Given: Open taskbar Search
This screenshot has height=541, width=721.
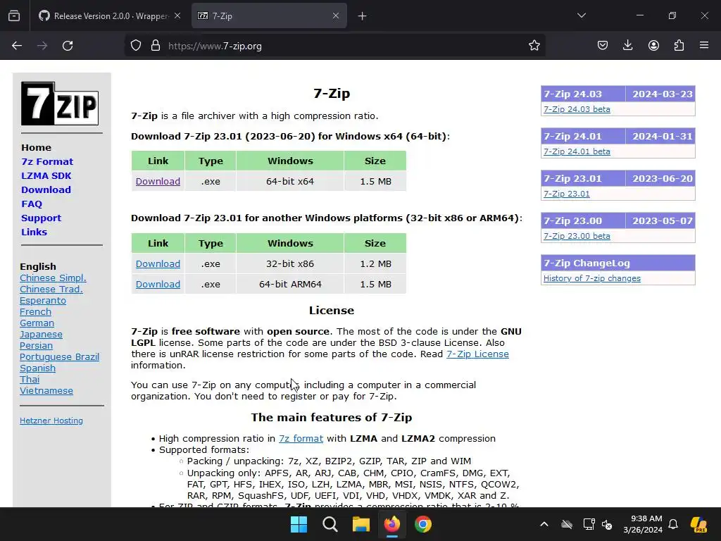Looking at the screenshot, I should tap(330, 524).
